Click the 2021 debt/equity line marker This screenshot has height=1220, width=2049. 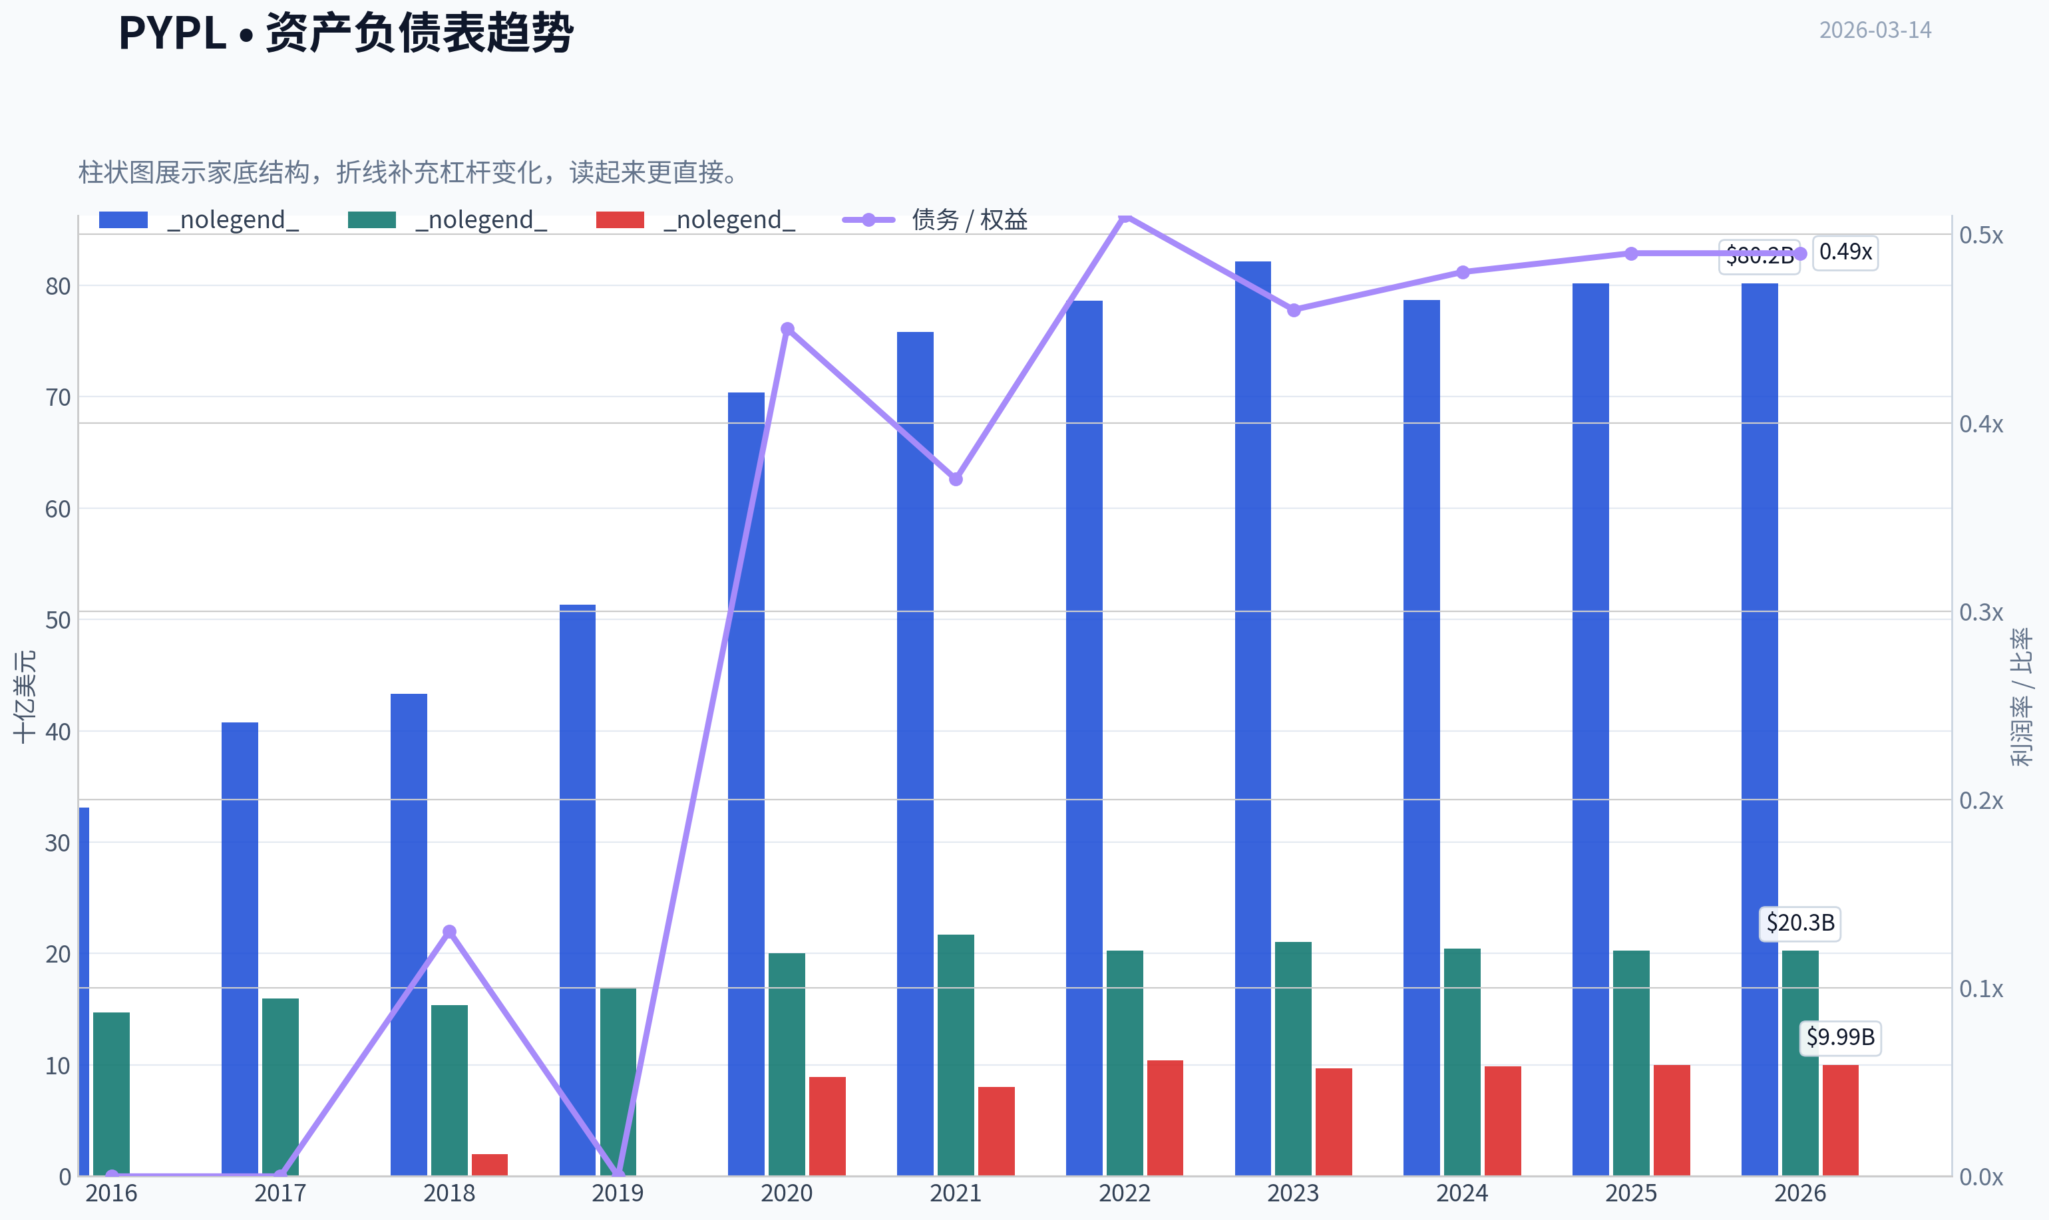(956, 479)
